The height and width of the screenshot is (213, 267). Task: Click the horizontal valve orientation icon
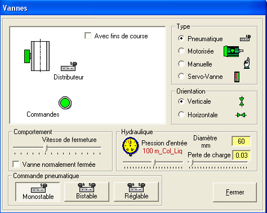241,115
